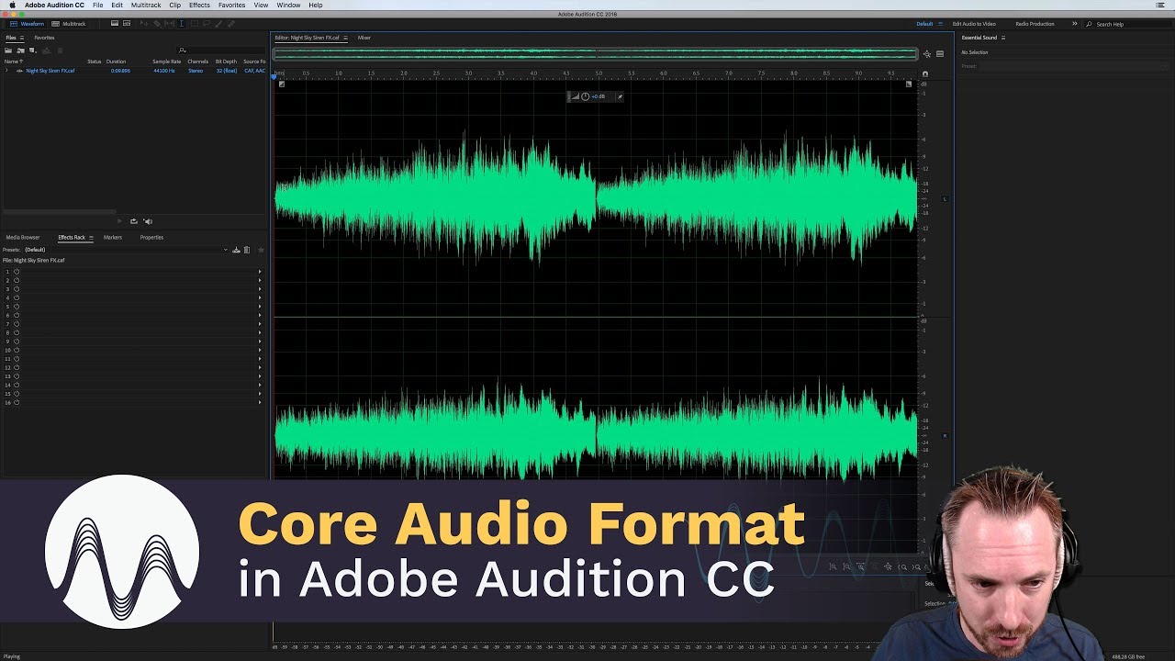Select the Paintbrush Selection tool
1175x661 pixels.
pos(218,24)
